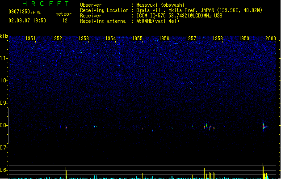Click the 1.1 kHz frequency label

tap(4, 59)
